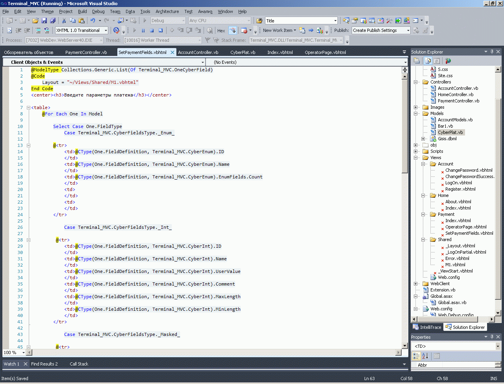This screenshot has width=504, height=384.
Task: Collapse the Controllers folder node
Action: [416, 82]
